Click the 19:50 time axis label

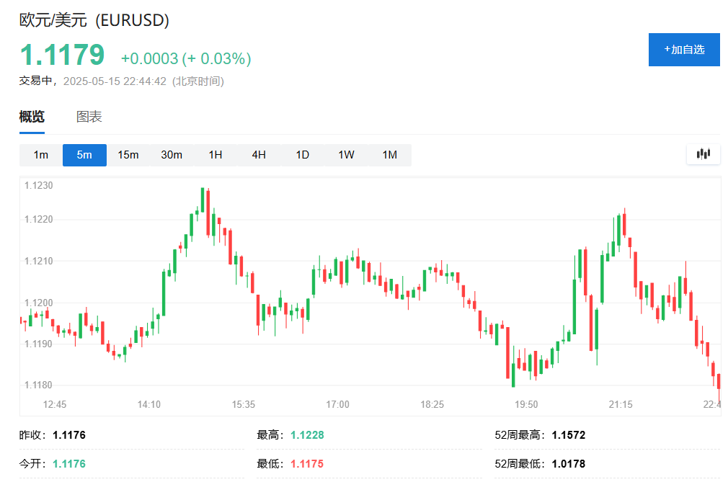click(526, 404)
